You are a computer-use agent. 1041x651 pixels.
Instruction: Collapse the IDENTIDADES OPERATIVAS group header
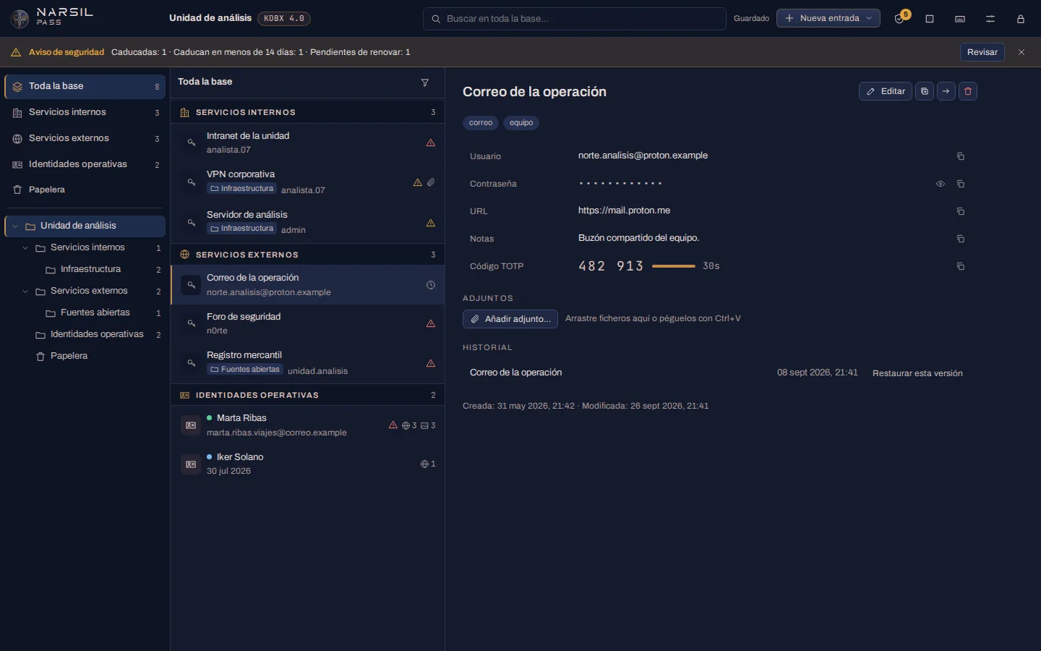click(x=307, y=395)
